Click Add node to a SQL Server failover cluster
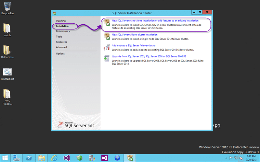Image resolution: width=260 pixels, height=162 pixels. [x=134, y=46]
